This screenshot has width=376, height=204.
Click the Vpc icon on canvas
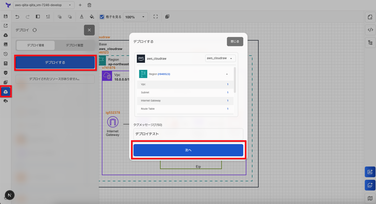107,76
